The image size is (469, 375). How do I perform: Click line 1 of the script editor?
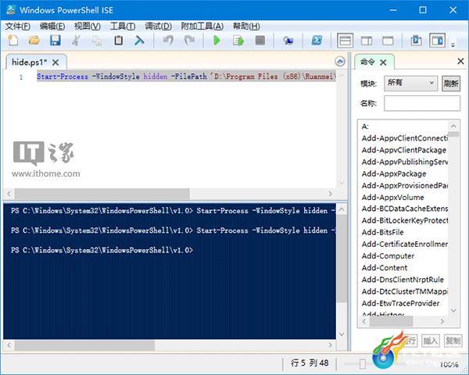click(186, 77)
